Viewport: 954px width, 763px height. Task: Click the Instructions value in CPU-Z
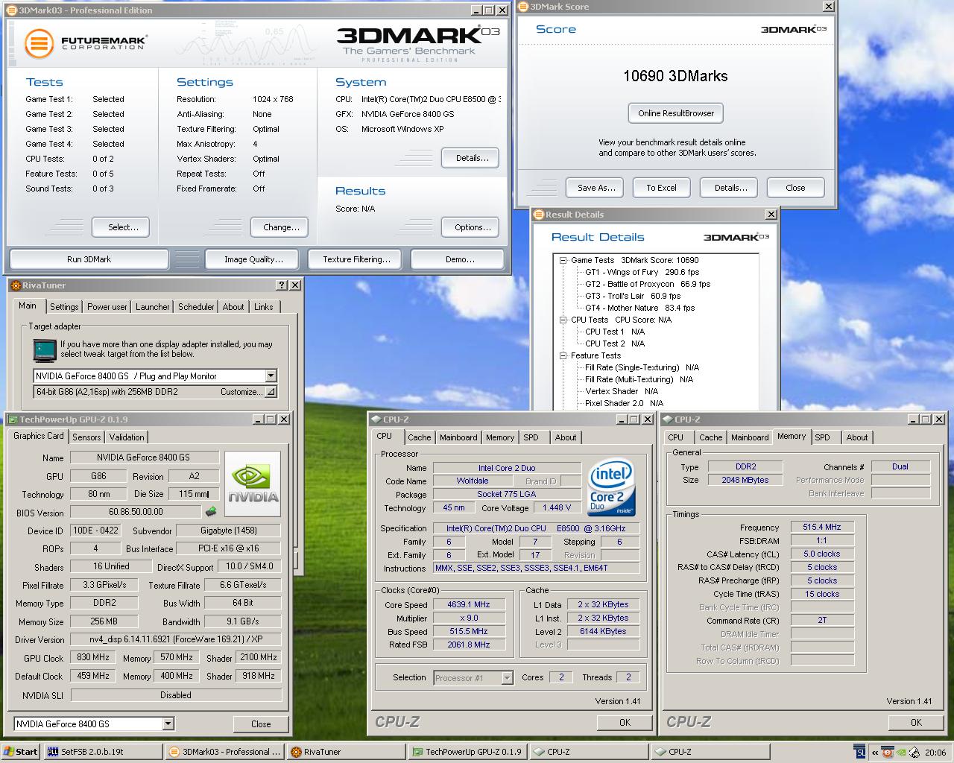click(537, 568)
